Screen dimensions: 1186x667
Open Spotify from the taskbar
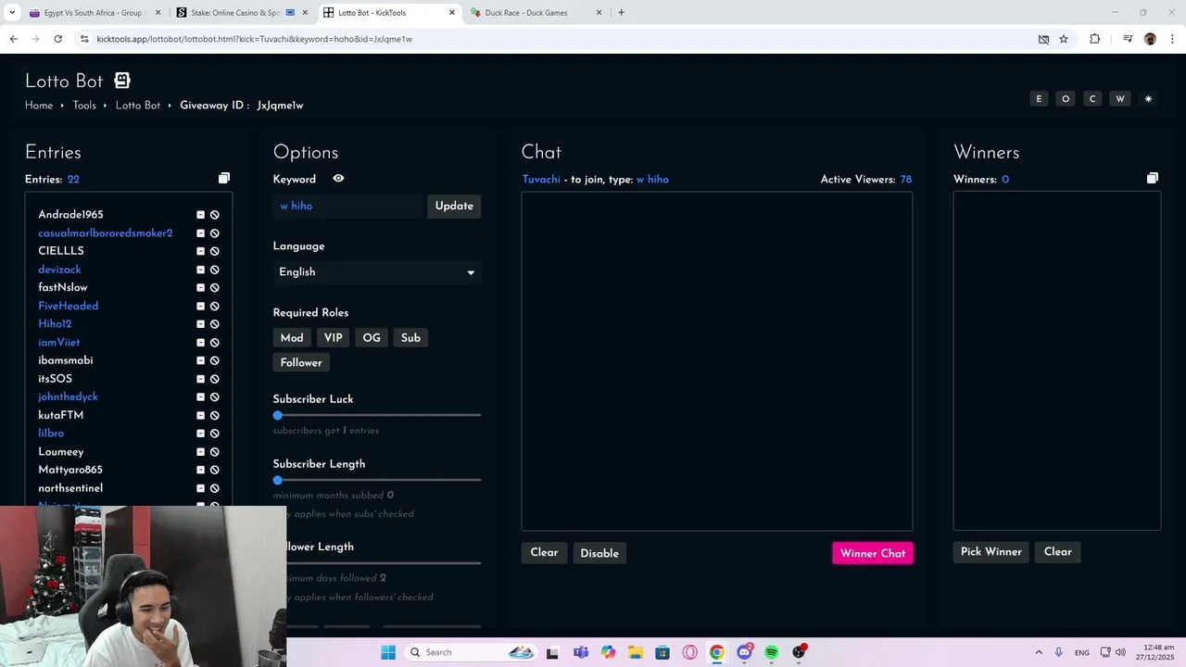pos(771,652)
